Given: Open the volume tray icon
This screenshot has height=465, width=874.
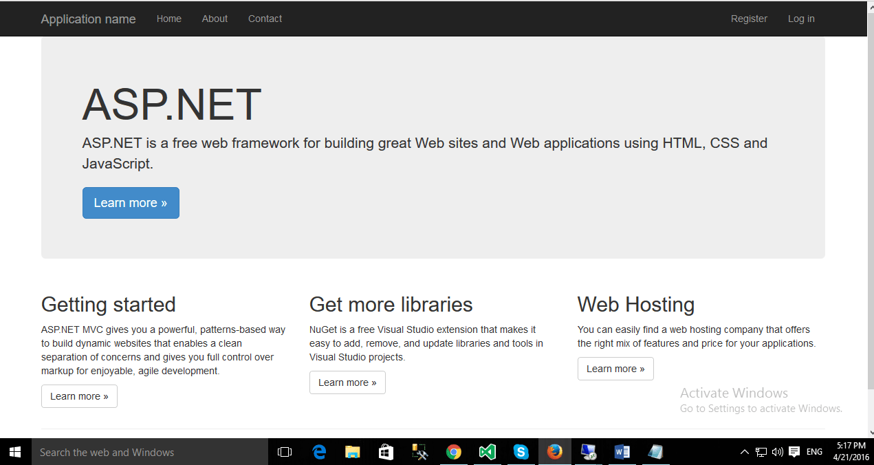Looking at the screenshot, I should [778, 452].
